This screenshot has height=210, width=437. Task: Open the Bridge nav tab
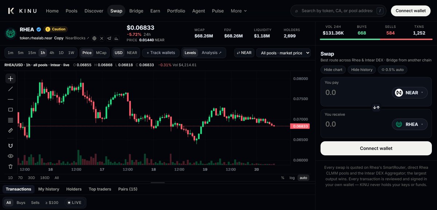pos(136,11)
